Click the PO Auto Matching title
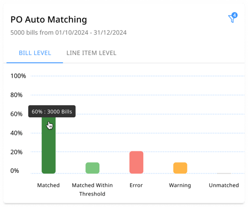The image size is (248, 207). tap(48, 19)
